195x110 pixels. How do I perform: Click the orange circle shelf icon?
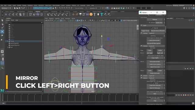91,14
